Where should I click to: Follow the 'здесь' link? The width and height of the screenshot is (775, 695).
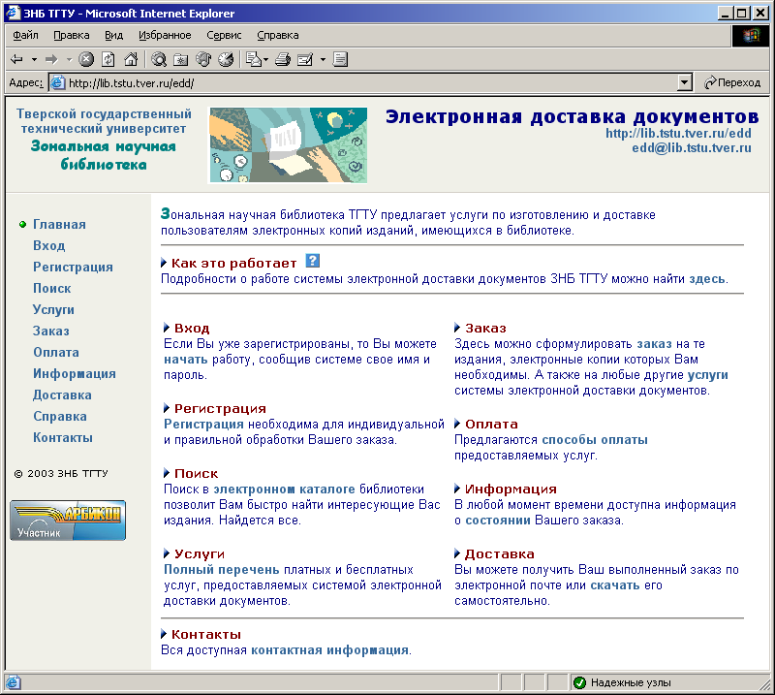pos(707,279)
